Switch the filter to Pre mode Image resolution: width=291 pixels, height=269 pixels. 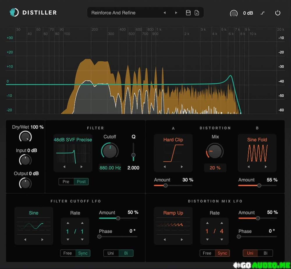tap(66, 181)
